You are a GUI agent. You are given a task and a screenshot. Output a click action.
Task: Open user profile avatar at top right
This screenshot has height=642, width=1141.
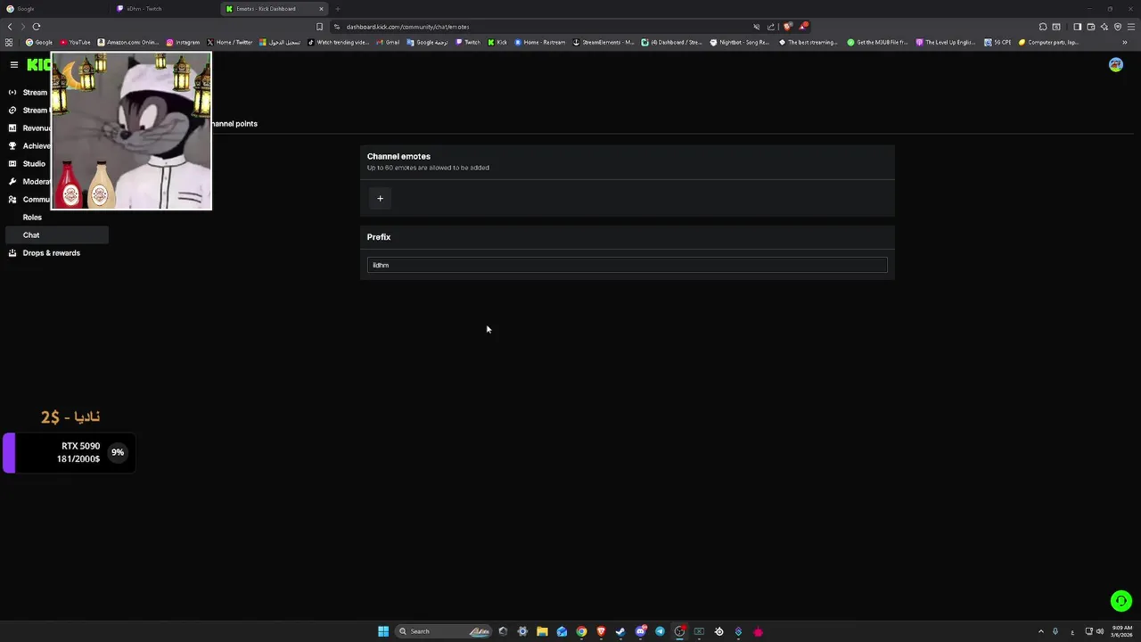tap(1116, 65)
